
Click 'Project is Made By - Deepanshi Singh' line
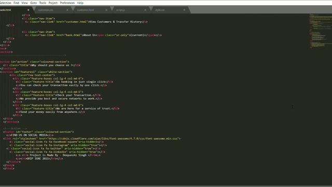tap(58, 155)
